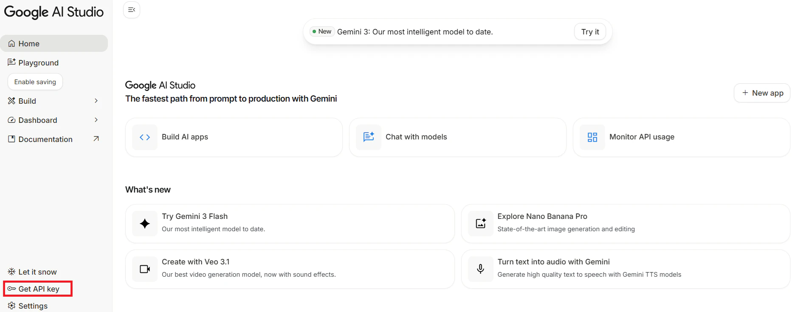Click the Enable saving button

pos(35,82)
